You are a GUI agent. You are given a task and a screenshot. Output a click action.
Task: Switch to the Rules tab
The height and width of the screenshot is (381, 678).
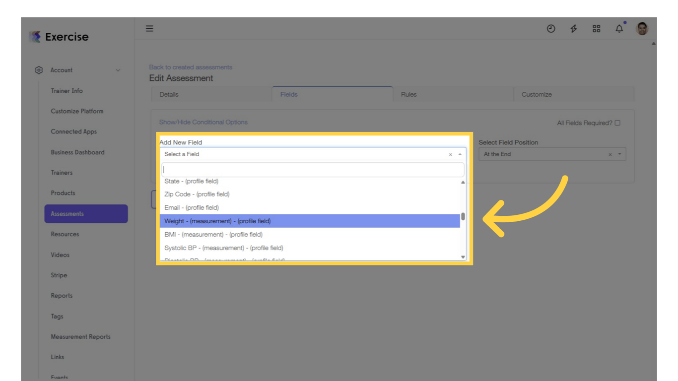coord(408,94)
